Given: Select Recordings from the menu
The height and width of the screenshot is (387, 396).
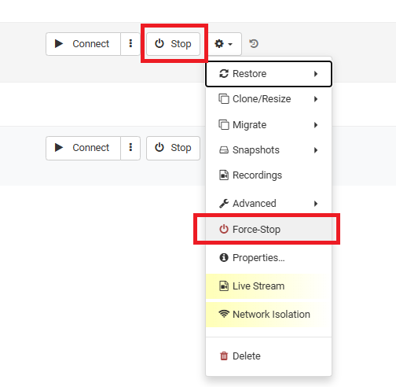Looking at the screenshot, I should point(269,175).
